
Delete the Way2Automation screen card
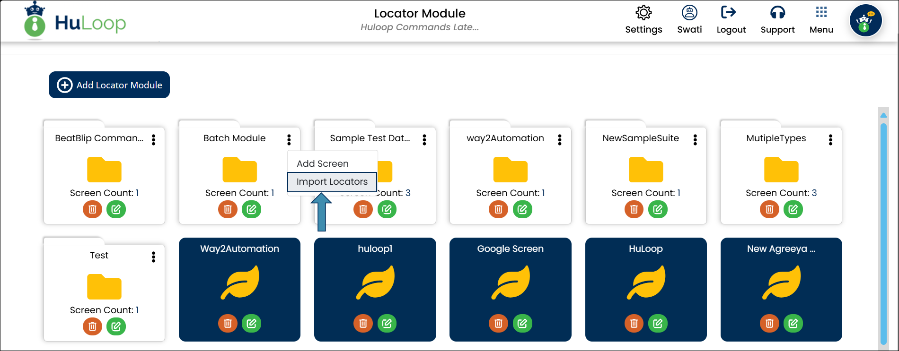point(228,323)
